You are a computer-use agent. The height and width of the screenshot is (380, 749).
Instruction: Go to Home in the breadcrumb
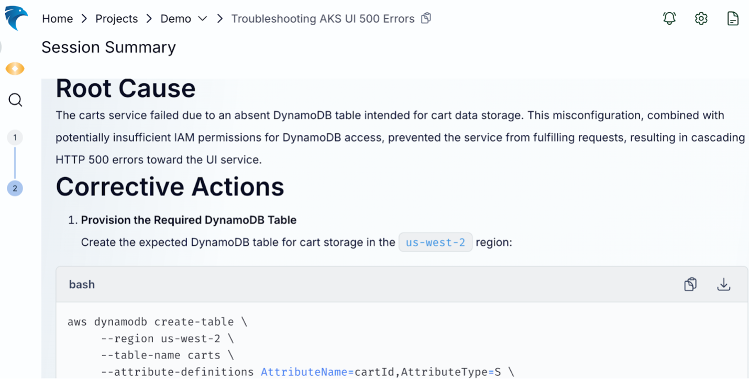pyautogui.click(x=57, y=19)
